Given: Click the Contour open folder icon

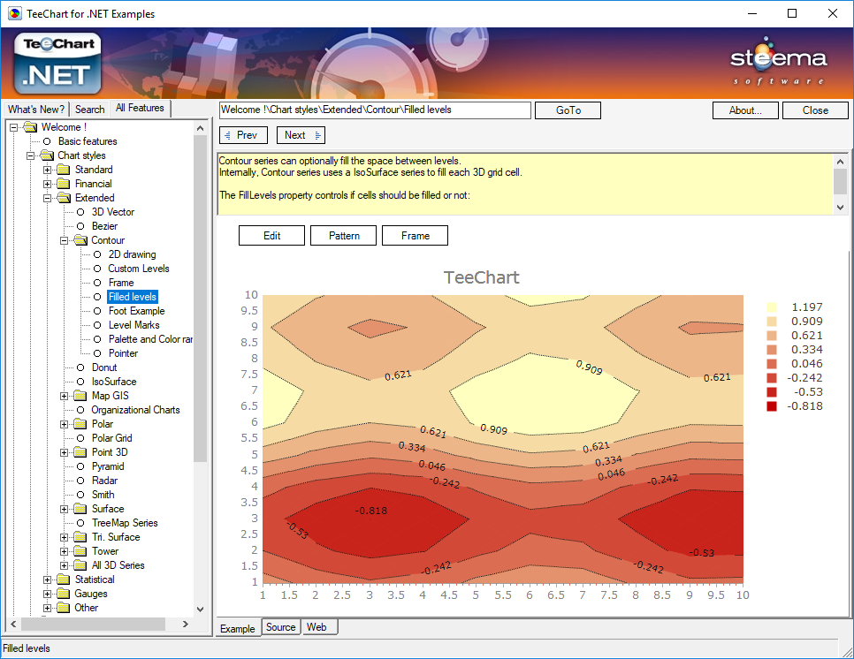Looking at the screenshot, I should tap(80, 240).
